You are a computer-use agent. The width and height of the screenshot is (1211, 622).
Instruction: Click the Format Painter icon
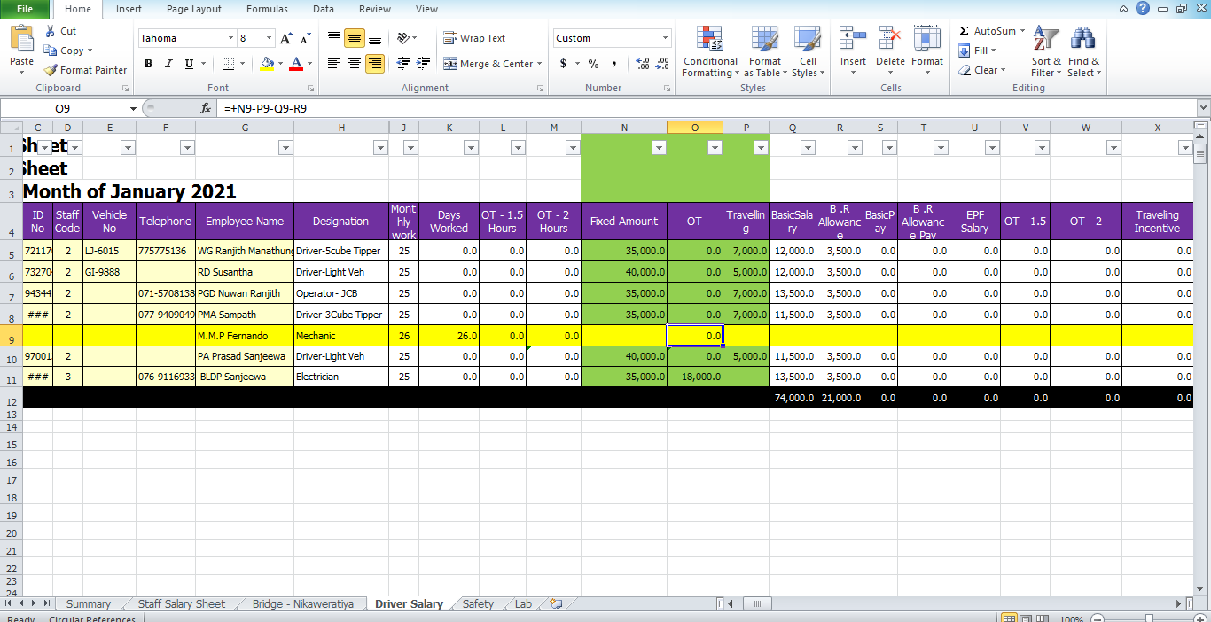tap(49, 70)
